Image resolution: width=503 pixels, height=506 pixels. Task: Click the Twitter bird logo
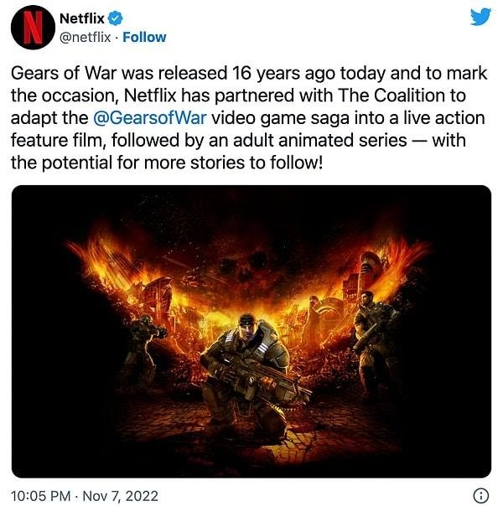pyautogui.click(x=480, y=17)
